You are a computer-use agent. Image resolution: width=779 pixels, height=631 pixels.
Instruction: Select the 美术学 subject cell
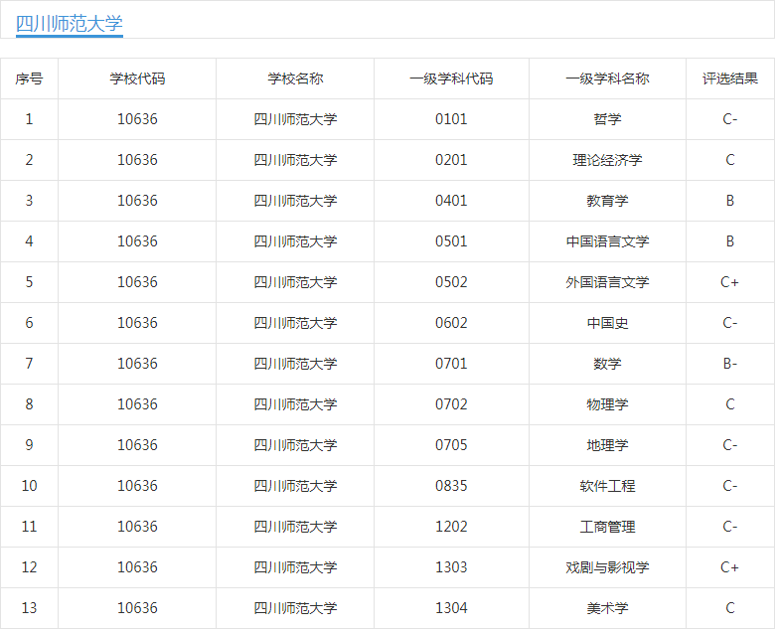pyautogui.click(x=607, y=608)
